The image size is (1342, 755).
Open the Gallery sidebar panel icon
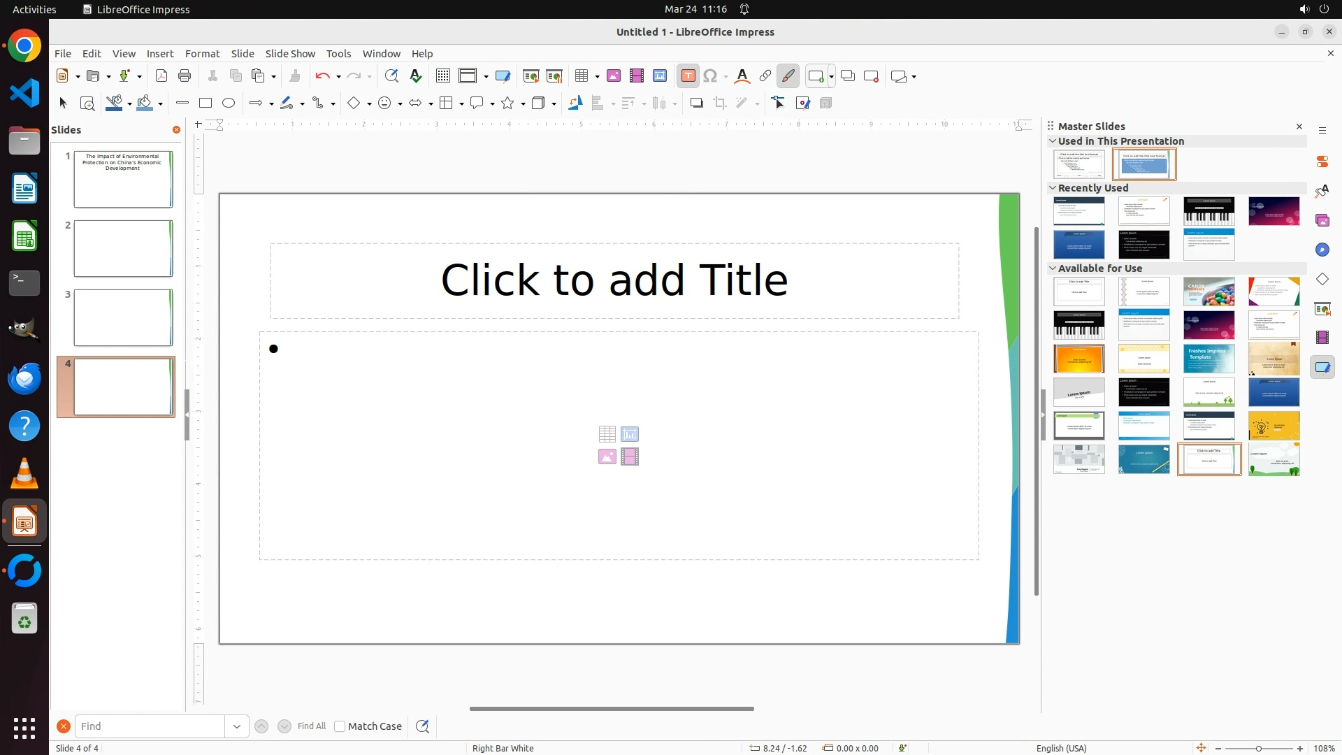click(1322, 220)
